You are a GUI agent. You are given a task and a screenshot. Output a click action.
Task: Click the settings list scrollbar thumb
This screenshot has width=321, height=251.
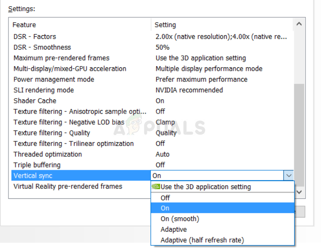coord(299,134)
